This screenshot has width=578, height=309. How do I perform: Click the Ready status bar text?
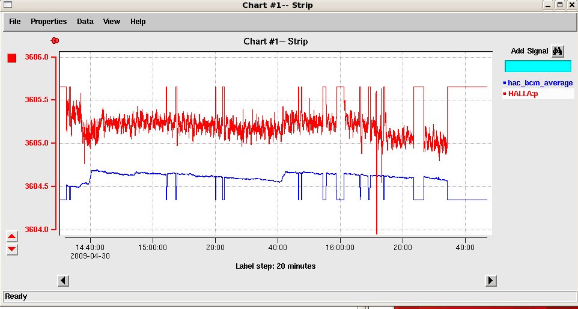[16, 296]
